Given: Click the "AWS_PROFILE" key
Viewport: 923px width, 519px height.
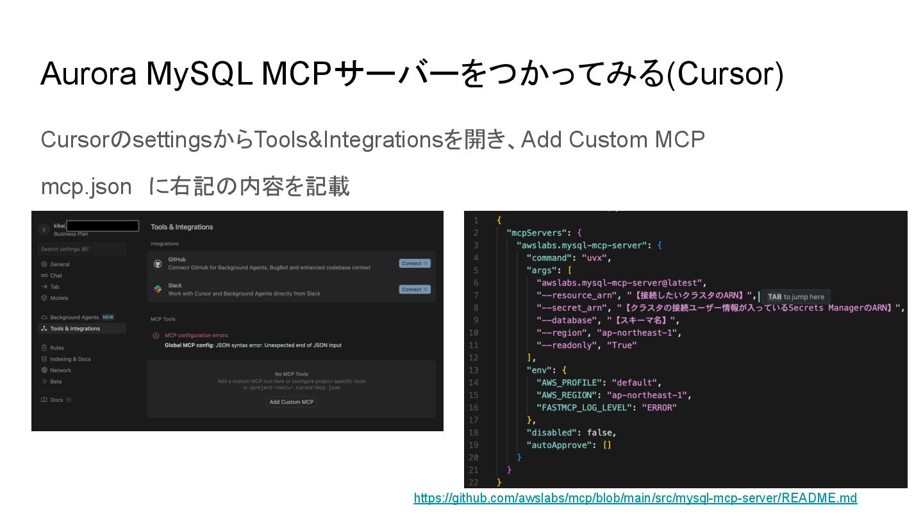Looking at the screenshot, I should [569, 383].
